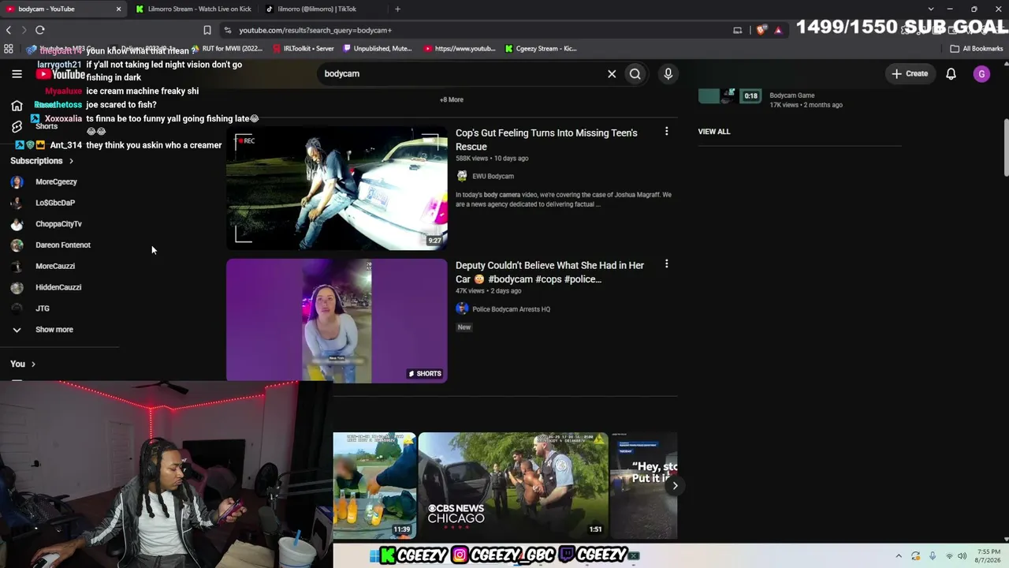Switch to the lilmorro TikTok tab
Screen dimensions: 1009x568
tap(315, 9)
